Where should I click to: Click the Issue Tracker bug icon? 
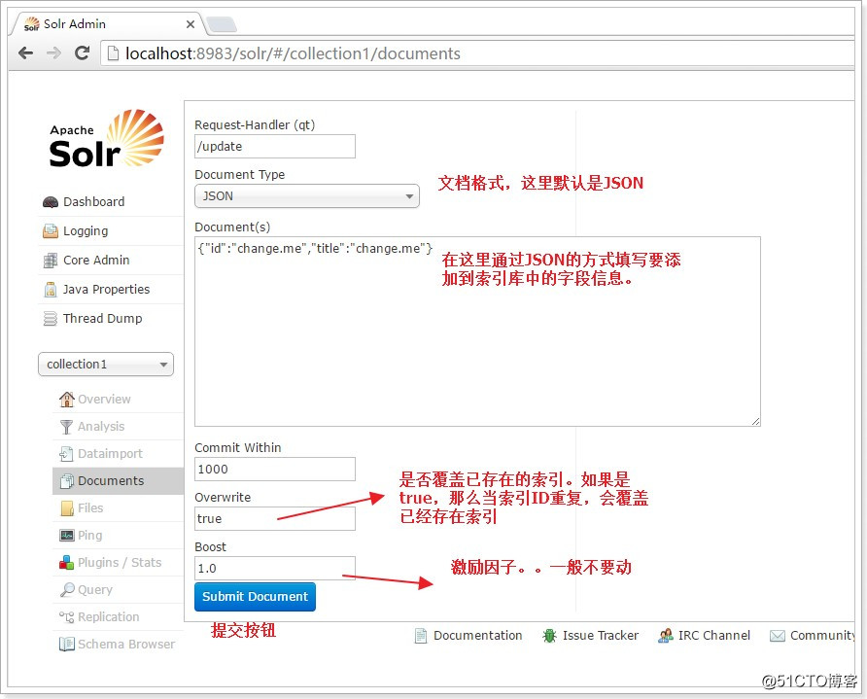549,636
